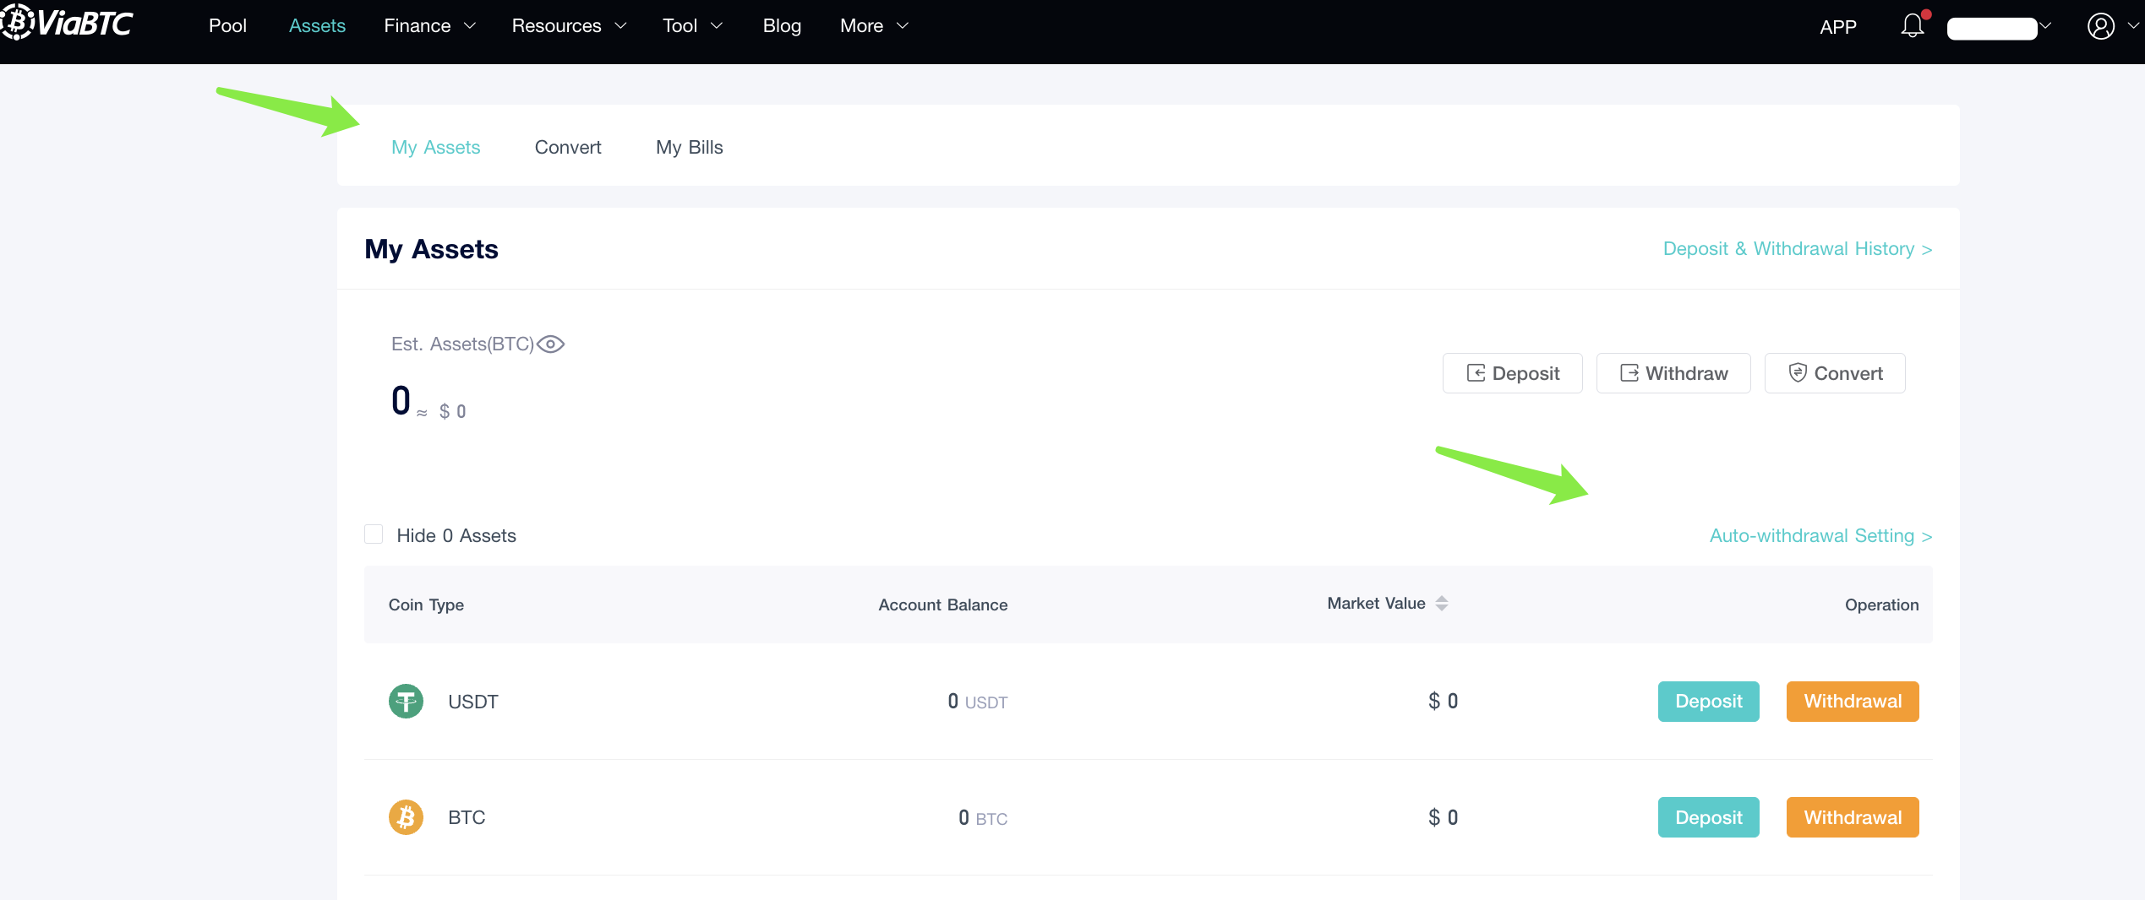Toggle the Est. Assets eye visibility icon
The width and height of the screenshot is (2145, 900).
click(x=551, y=344)
